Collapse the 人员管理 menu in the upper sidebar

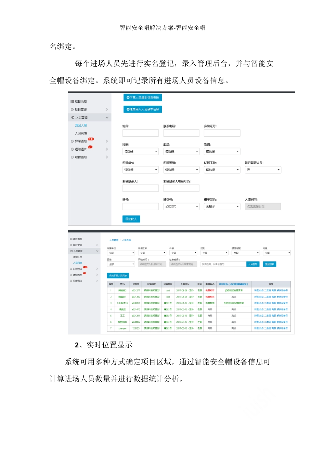(107, 117)
